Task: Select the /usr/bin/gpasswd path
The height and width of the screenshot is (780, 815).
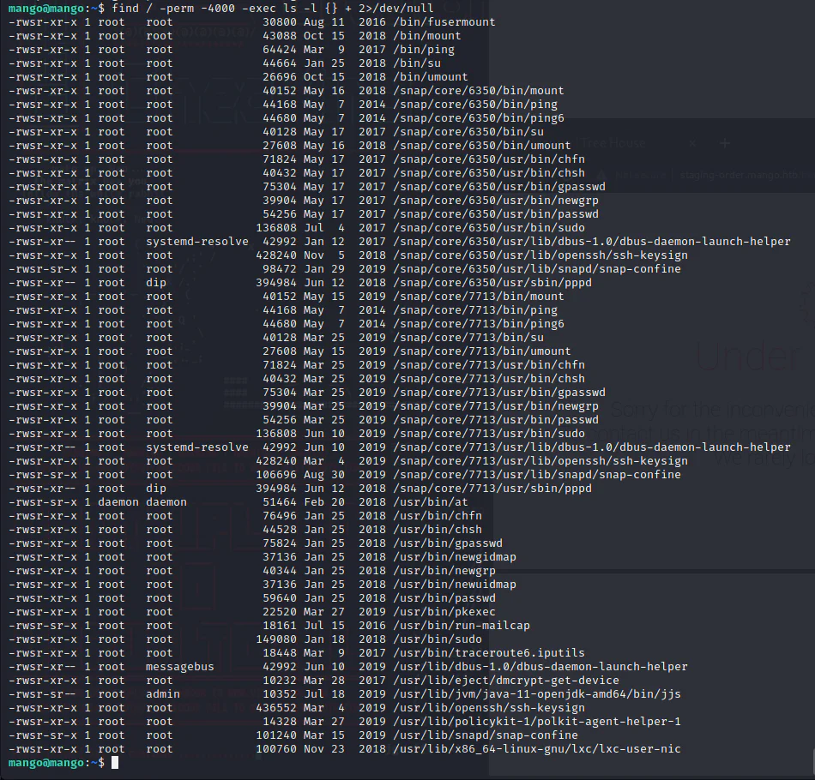Action: 448,543
